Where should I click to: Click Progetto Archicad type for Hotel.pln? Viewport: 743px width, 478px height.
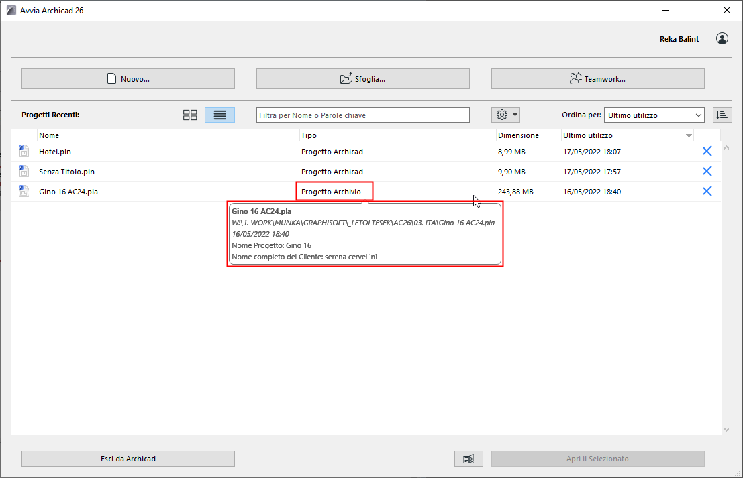332,152
